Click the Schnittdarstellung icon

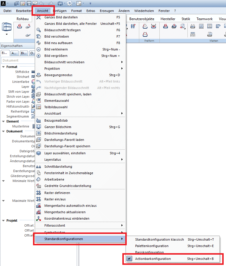(39, 167)
